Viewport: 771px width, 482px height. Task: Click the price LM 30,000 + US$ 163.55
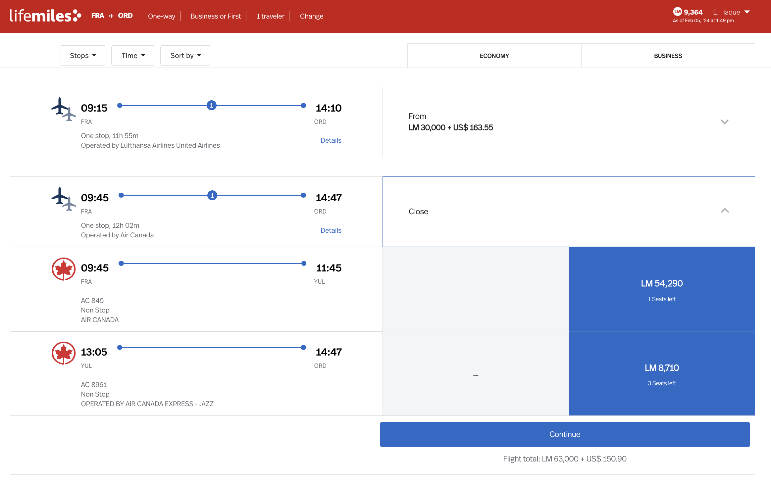[451, 127]
